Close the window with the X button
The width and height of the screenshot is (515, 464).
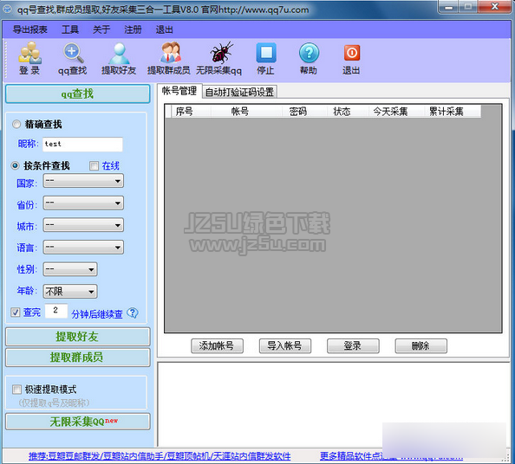(495, 7)
